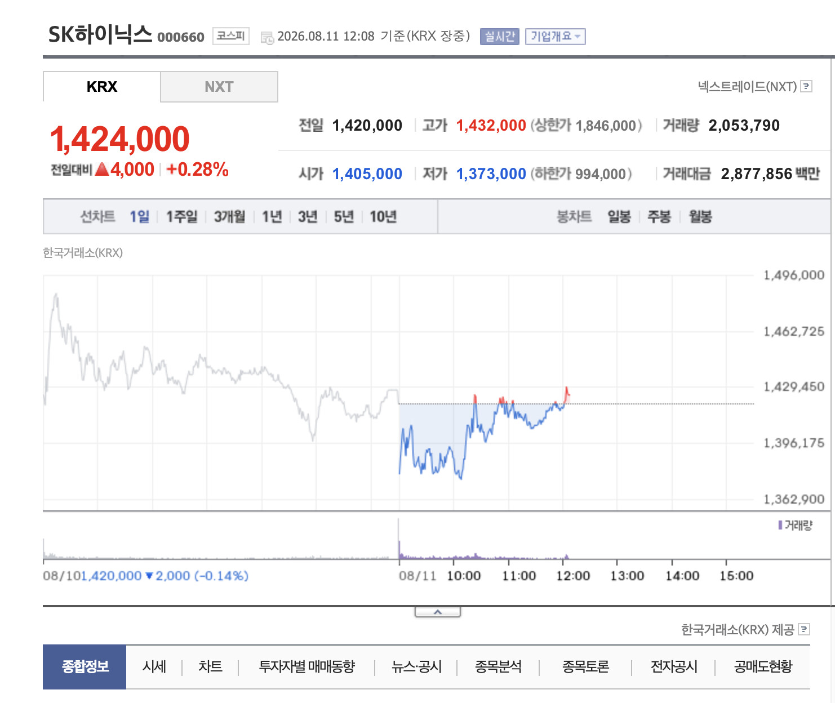835x703 pixels.
Task: Click the NXT help question icon
Action: (806, 86)
